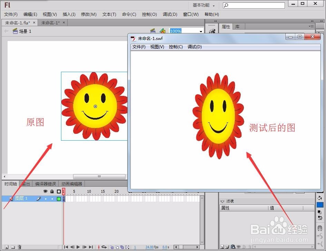Click the center frame icon in timeline
This screenshot has width=326, height=251.
[99, 247]
